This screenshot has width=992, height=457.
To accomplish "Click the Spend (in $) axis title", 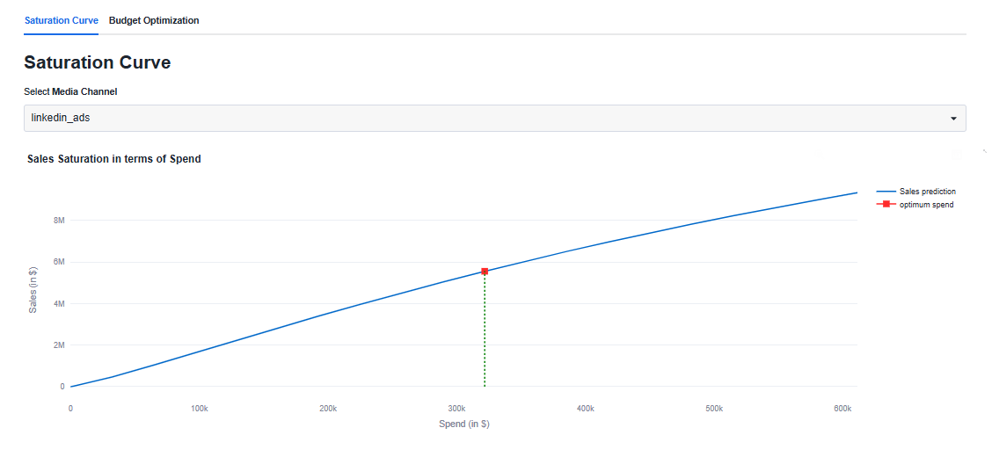I will tap(463, 424).
